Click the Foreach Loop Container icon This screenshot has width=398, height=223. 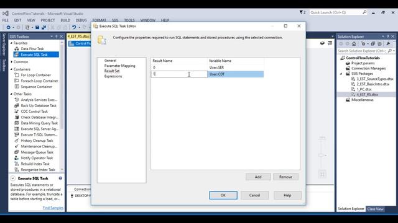click(17, 81)
